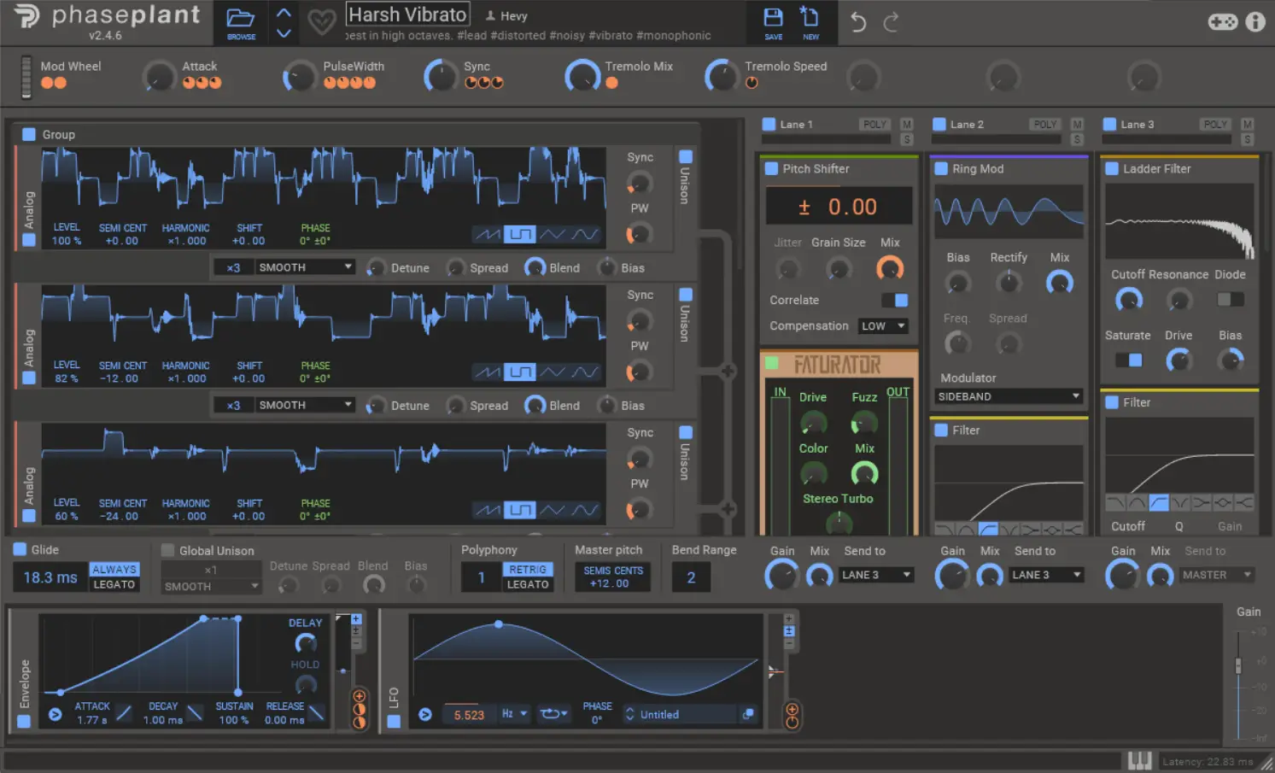
Task: Go to the previous preset with up chevron
Action: point(284,14)
